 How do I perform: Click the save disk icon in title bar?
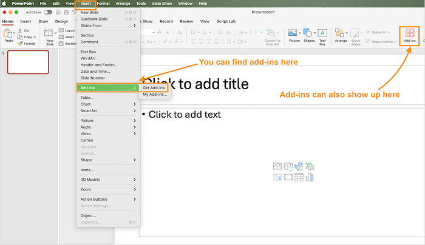click(66, 12)
